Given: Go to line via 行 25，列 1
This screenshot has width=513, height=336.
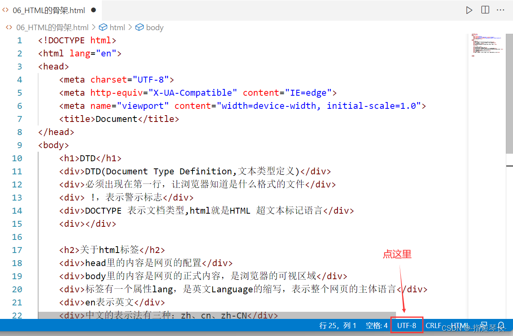Looking at the screenshot, I should click(338, 325).
